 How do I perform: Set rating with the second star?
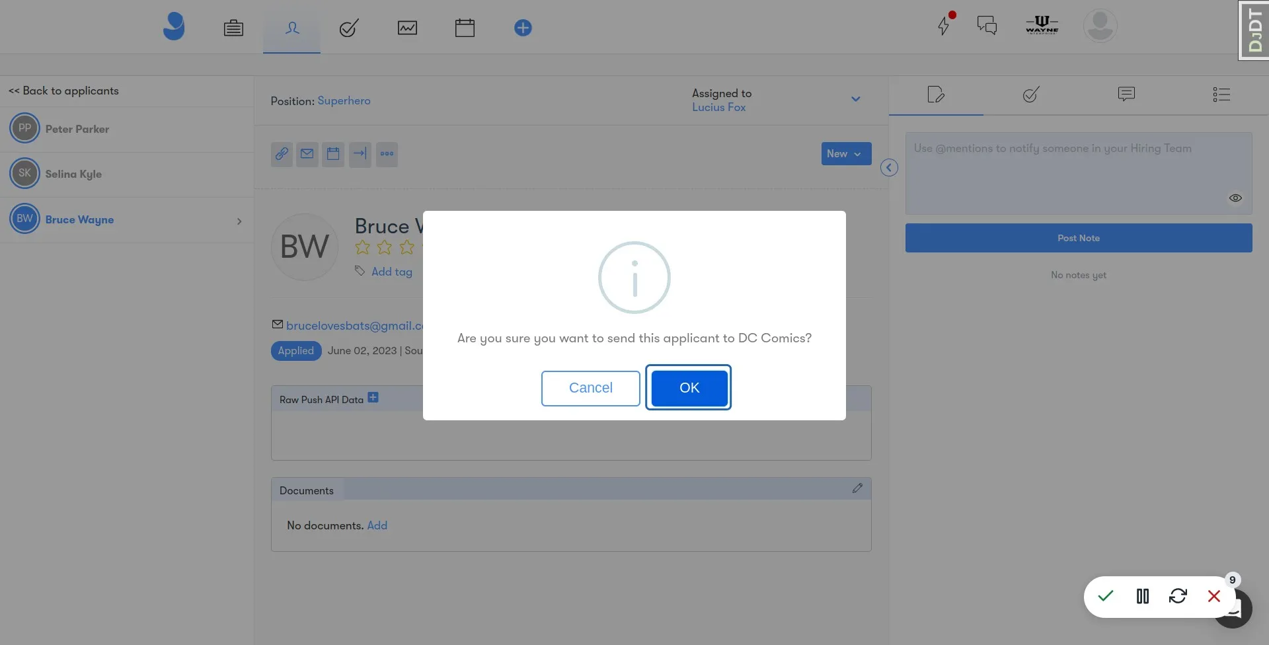coord(385,247)
